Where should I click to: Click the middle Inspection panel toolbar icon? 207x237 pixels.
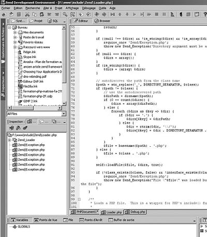pos(18,128)
